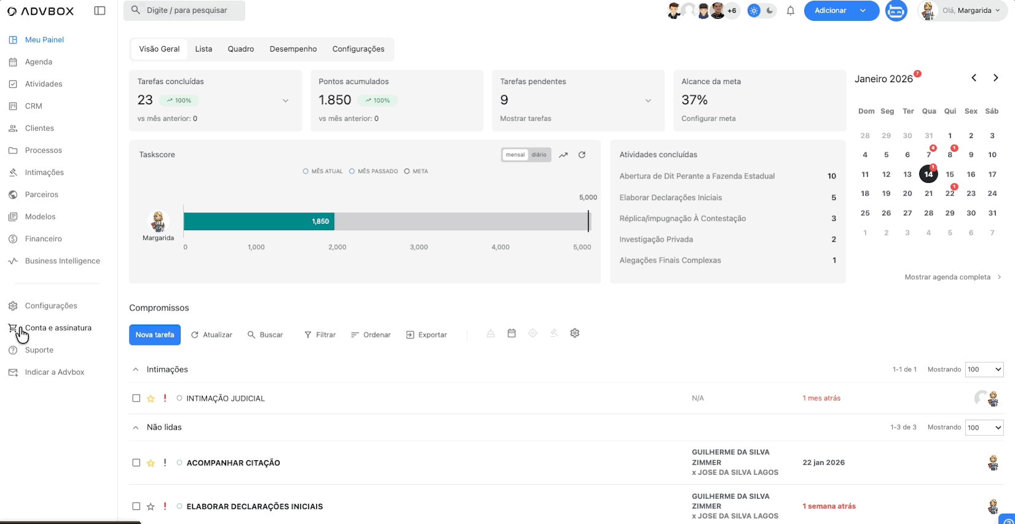The width and height of the screenshot is (1015, 524).
Task: Click the search field at top
Action: coord(184,10)
